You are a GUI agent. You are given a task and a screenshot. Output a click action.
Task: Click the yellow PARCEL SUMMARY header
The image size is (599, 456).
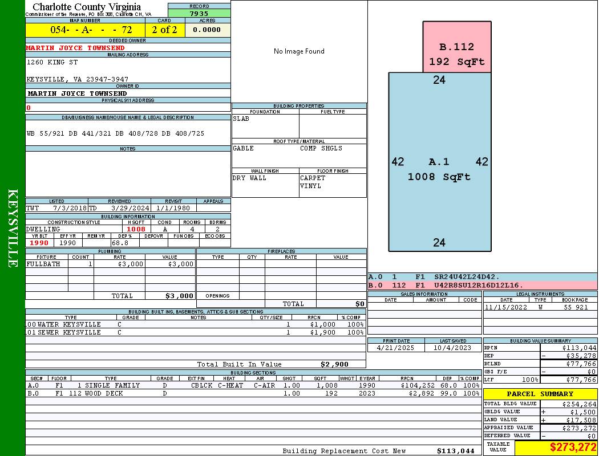click(540, 394)
